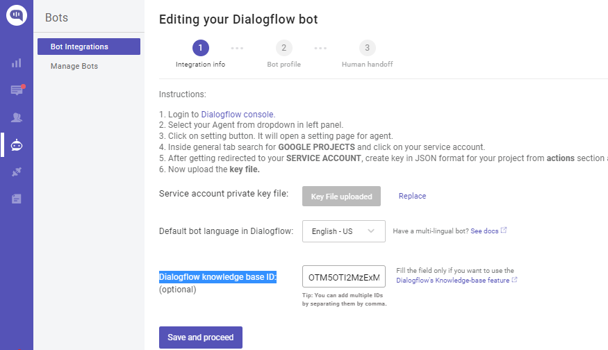Click external link icon after Knowledge-base feature
The height and width of the screenshot is (350, 608).
pos(514,281)
